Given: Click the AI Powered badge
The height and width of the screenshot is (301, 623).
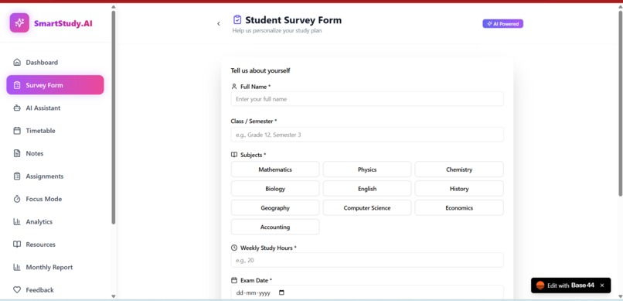Looking at the screenshot, I should pos(502,24).
